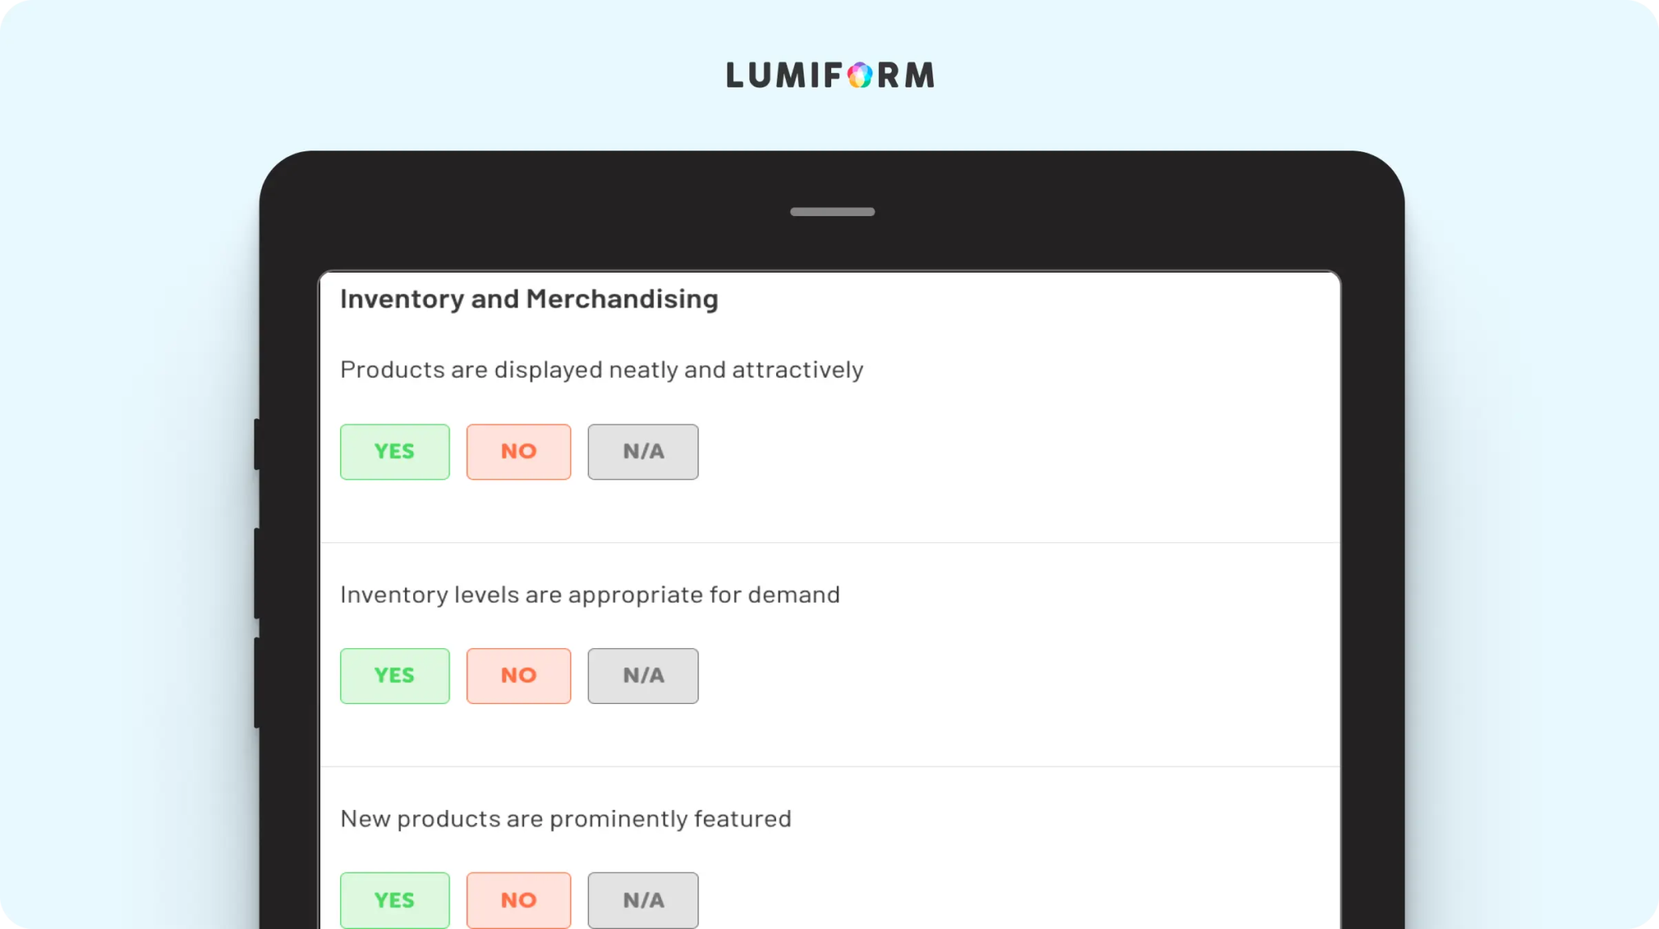
Task: Click the inventory levels question text
Action: pos(590,595)
